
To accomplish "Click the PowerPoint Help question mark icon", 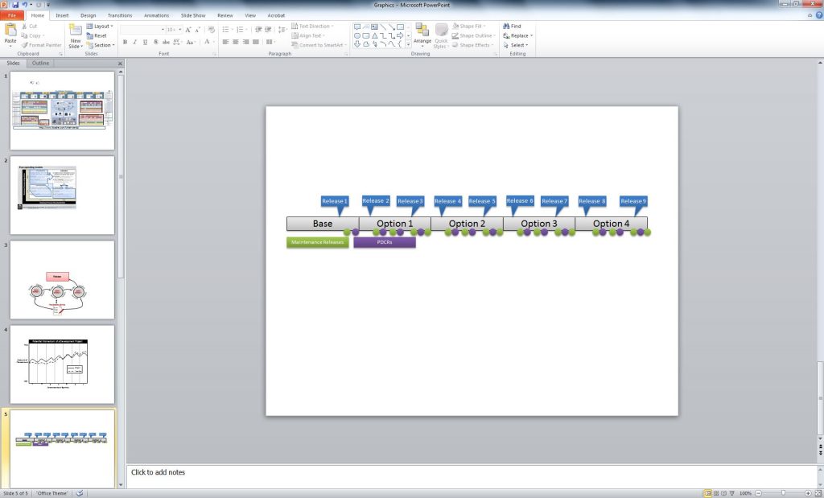I will point(818,15).
